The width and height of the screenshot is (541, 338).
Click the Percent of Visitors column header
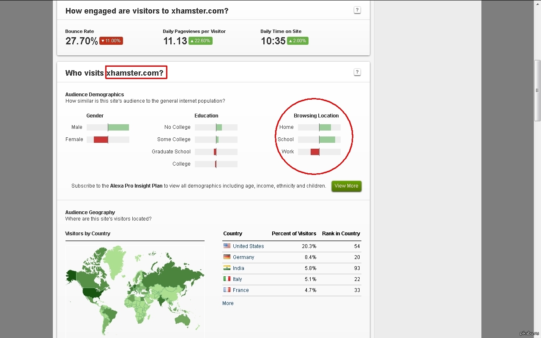tap(294, 234)
